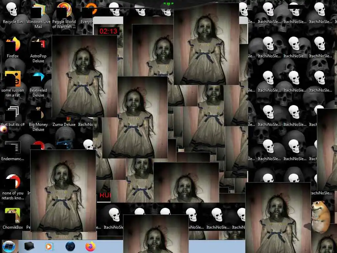This screenshot has width=337, height=253.
Task: Click the hamster figure on the desktop
Action: (321, 217)
